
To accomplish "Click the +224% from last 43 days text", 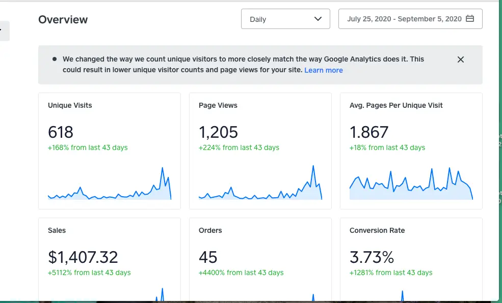I will [x=239, y=147].
